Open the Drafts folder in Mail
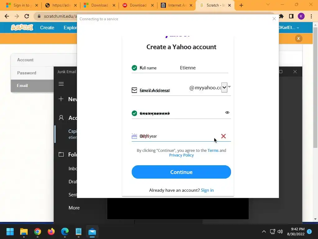 [73, 182]
